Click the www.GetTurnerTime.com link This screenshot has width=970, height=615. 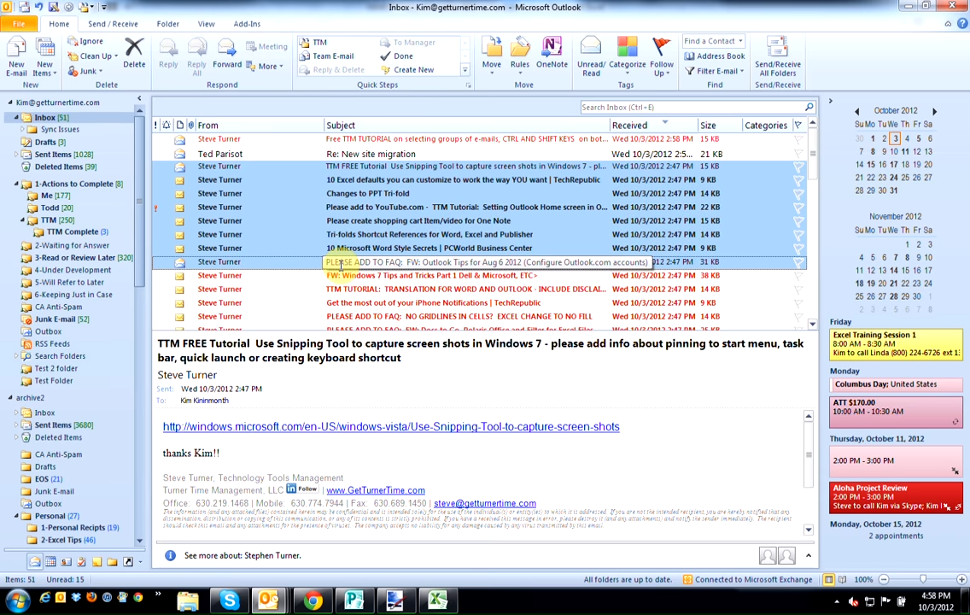tap(375, 490)
